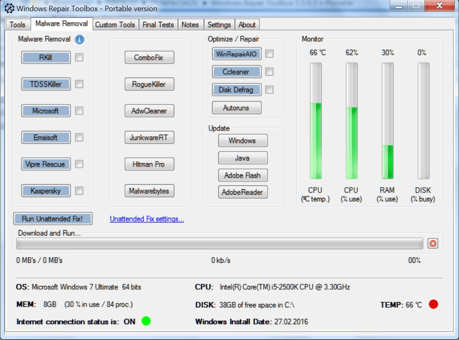Select the Kaspersky checkbox
The image size is (459, 340).
[x=79, y=191]
